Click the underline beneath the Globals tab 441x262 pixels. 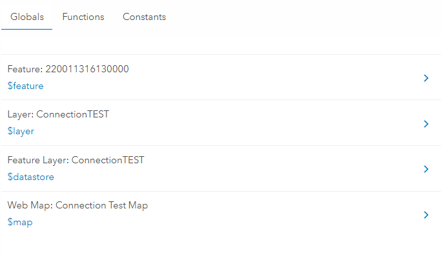coord(26,29)
